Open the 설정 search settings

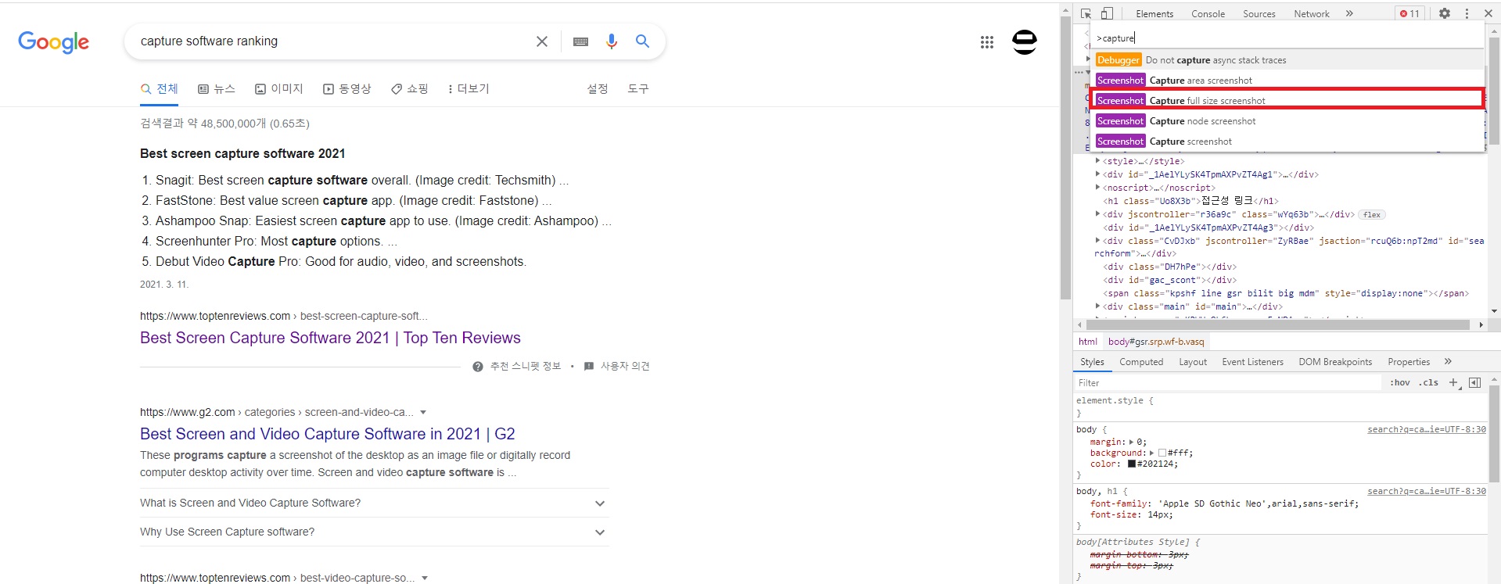tap(598, 89)
